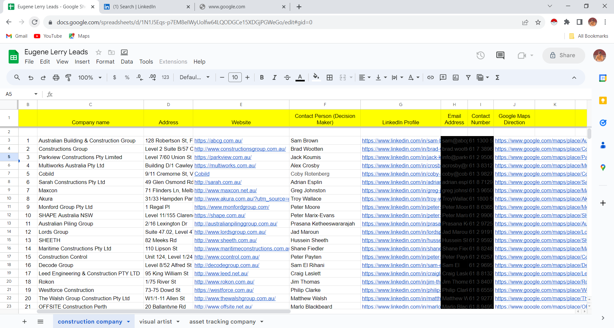614x328 pixels.
Task: Open the All sheets list icon
Action: tap(40, 322)
